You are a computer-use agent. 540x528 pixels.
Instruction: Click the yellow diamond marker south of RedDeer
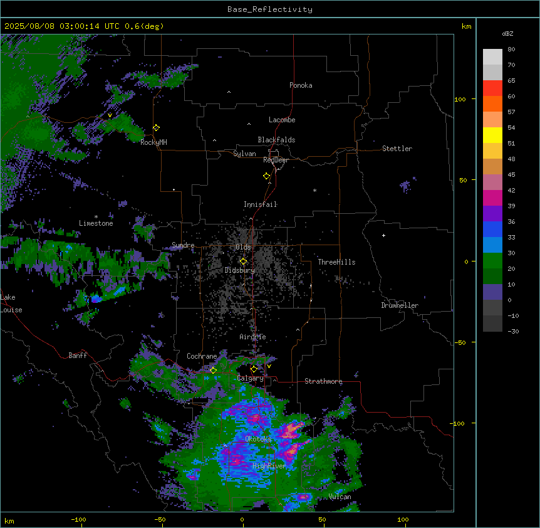(x=266, y=176)
